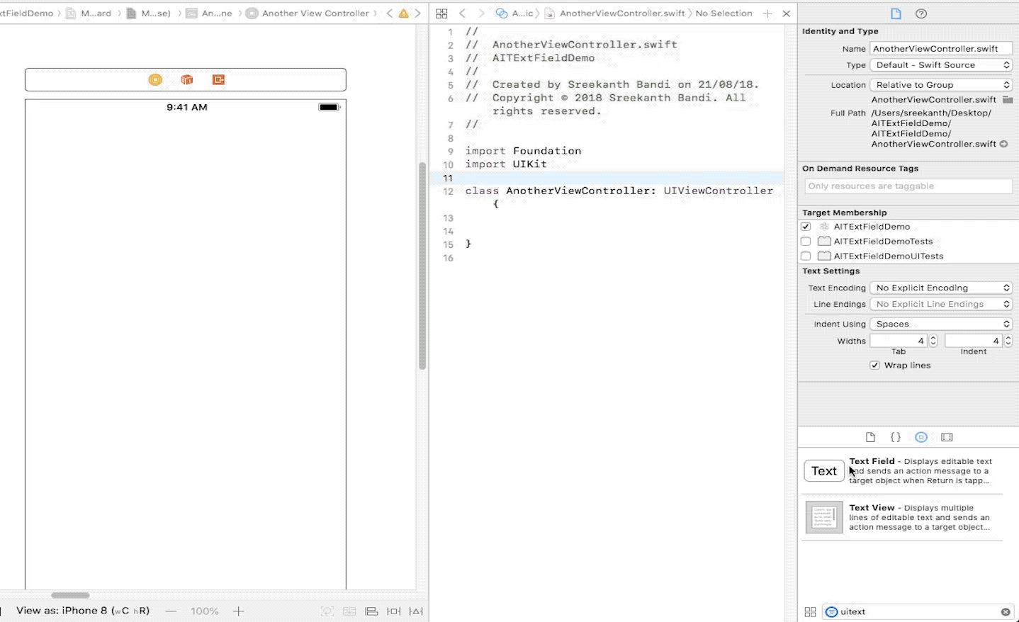Open the Line Endings dropdown
Image resolution: width=1019 pixels, height=622 pixels.
point(940,304)
